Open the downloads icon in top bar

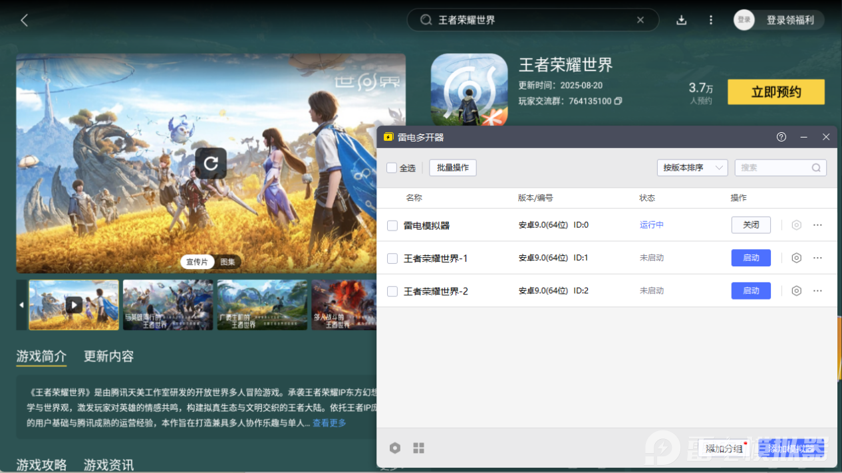(x=681, y=20)
